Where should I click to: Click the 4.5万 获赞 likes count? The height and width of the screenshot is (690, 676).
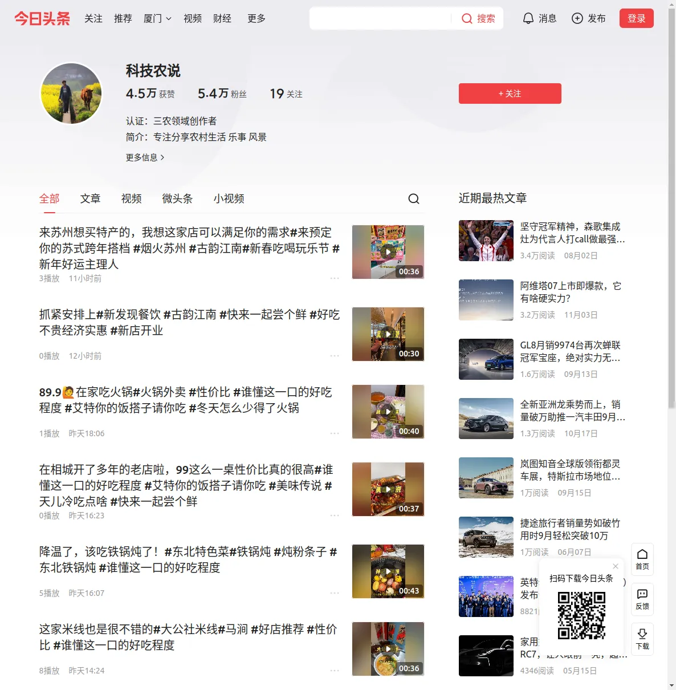click(x=150, y=94)
